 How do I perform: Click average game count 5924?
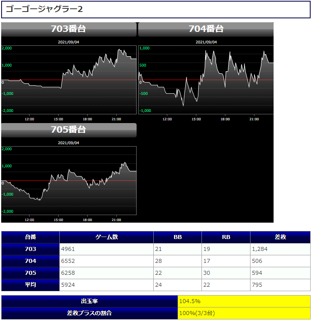click(106, 285)
